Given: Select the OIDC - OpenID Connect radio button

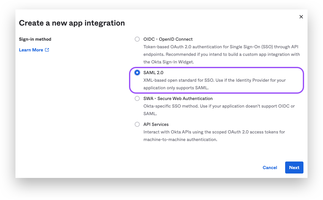Looking at the screenshot, I should tap(137, 39).
